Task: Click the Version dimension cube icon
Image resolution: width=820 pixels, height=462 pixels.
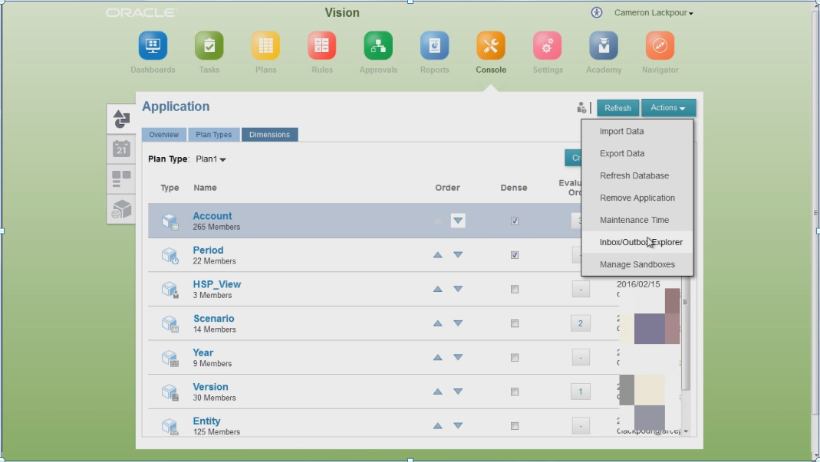Action: 170,392
